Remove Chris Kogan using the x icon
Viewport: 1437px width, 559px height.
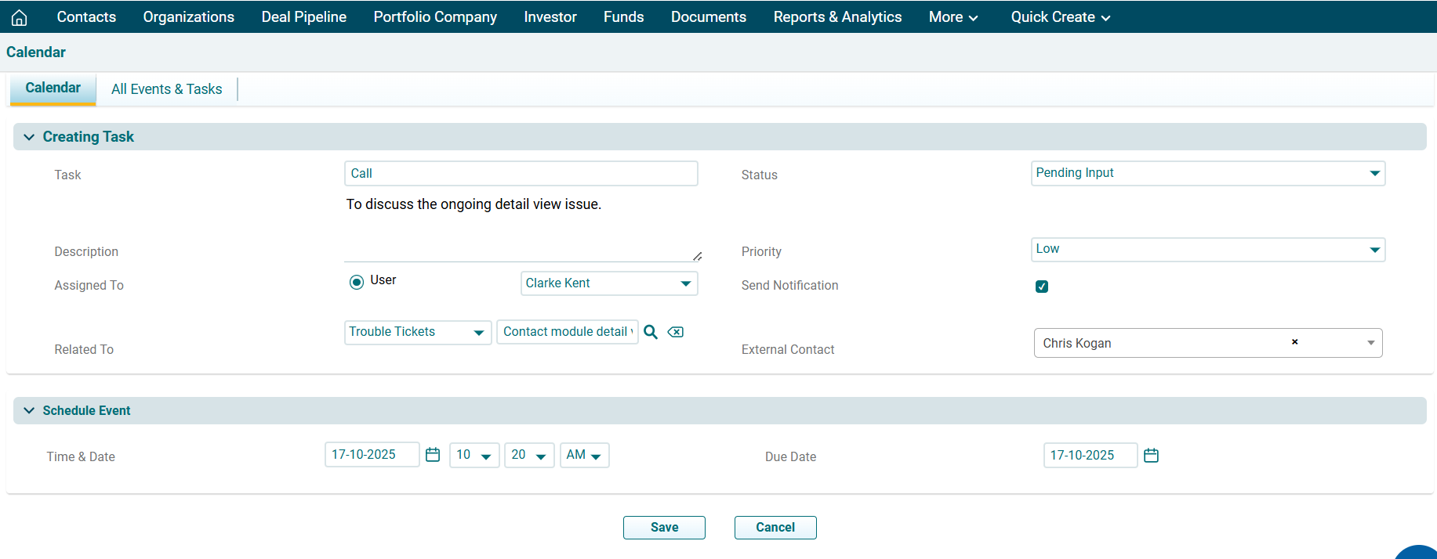pyautogui.click(x=1294, y=342)
